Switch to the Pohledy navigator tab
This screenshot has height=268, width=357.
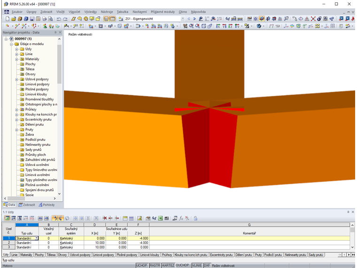coord(47,205)
